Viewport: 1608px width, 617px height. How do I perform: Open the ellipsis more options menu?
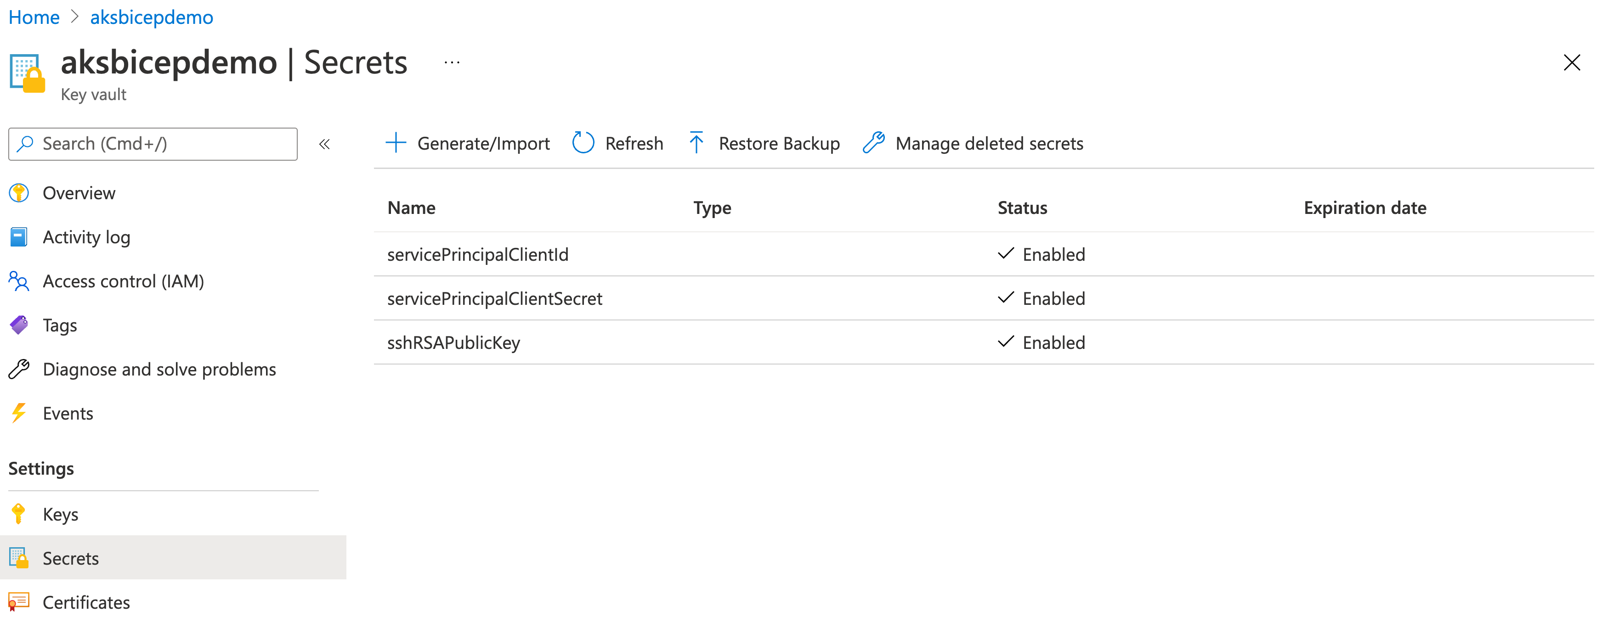coord(452,62)
